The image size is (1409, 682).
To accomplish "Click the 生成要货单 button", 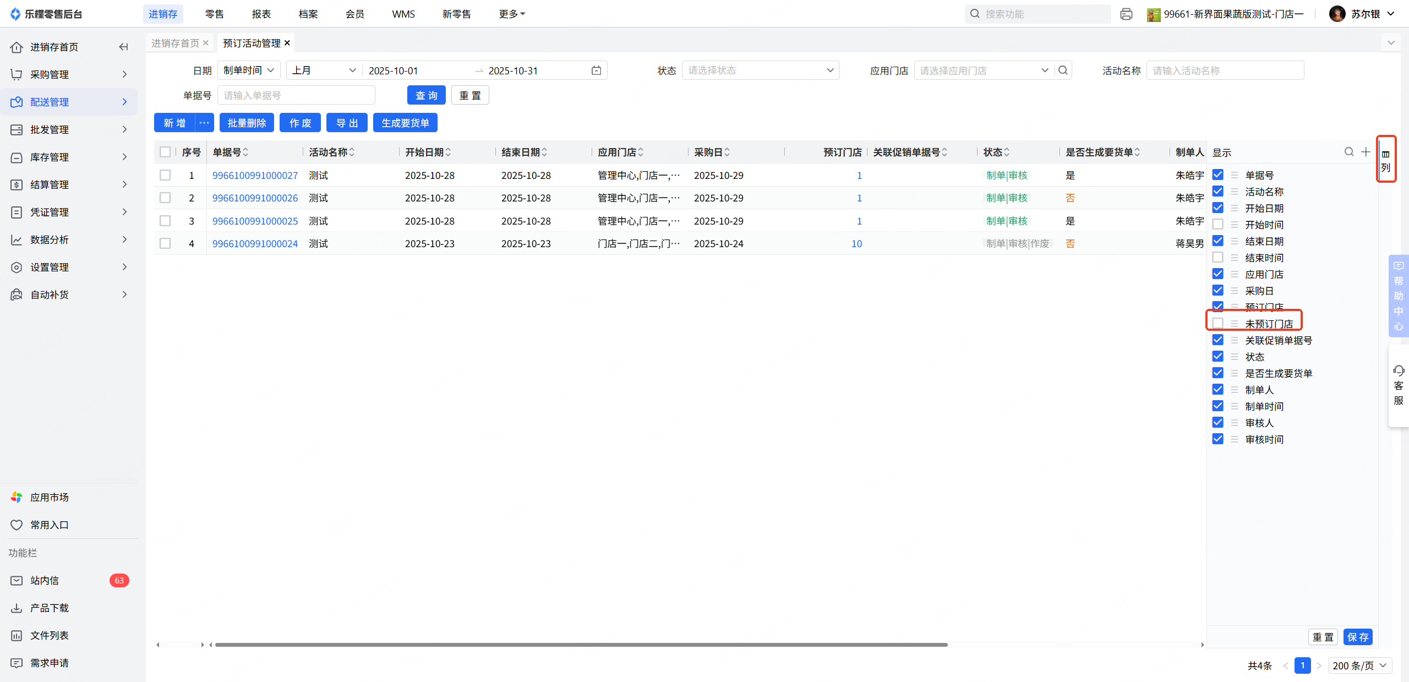I will [x=405, y=123].
